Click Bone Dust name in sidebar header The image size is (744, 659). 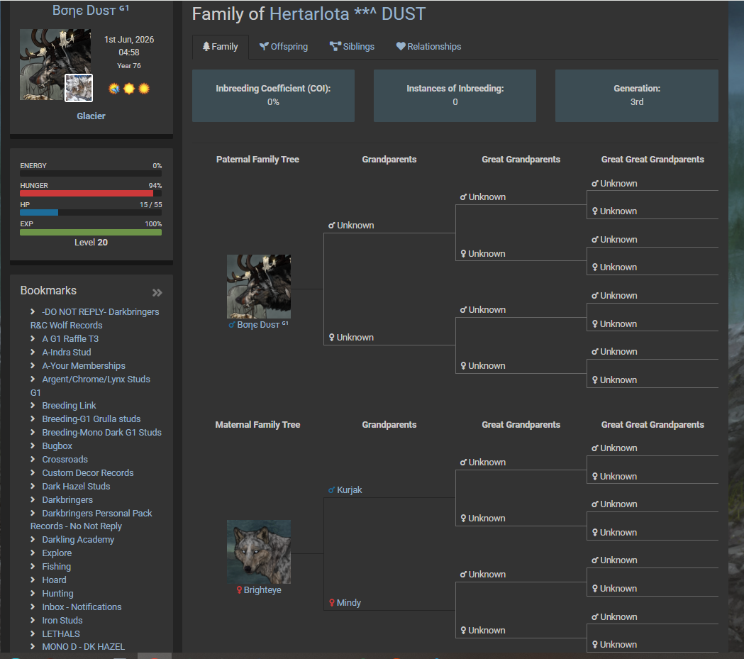(90, 10)
